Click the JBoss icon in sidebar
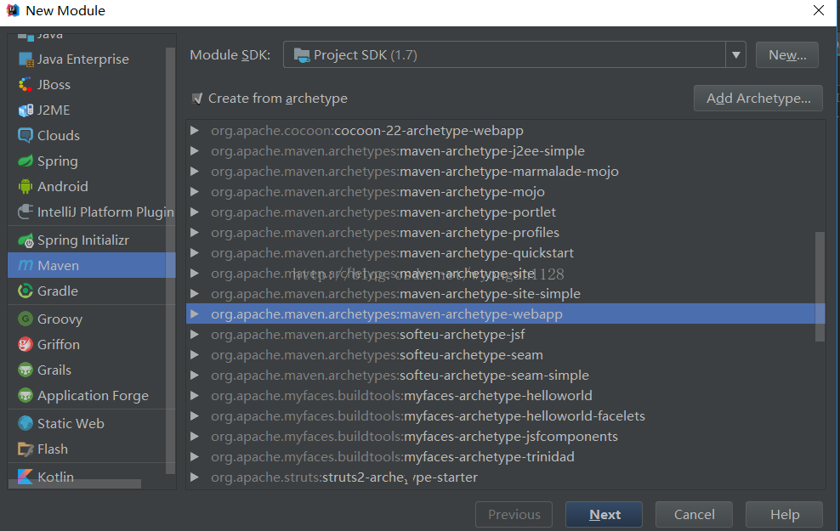This screenshot has height=531, width=840. pos(25,85)
